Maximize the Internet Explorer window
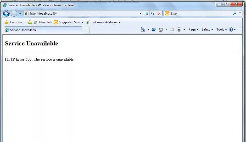The height and width of the screenshot is (142, 246). [x=227, y=4]
